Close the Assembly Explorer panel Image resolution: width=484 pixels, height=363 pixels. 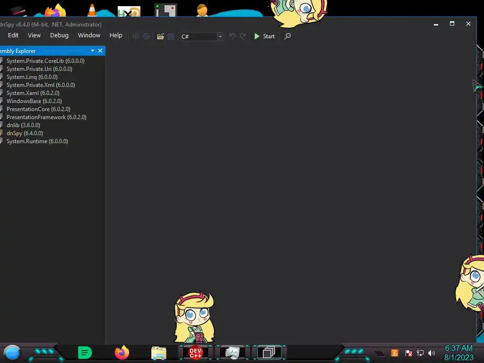click(x=100, y=51)
